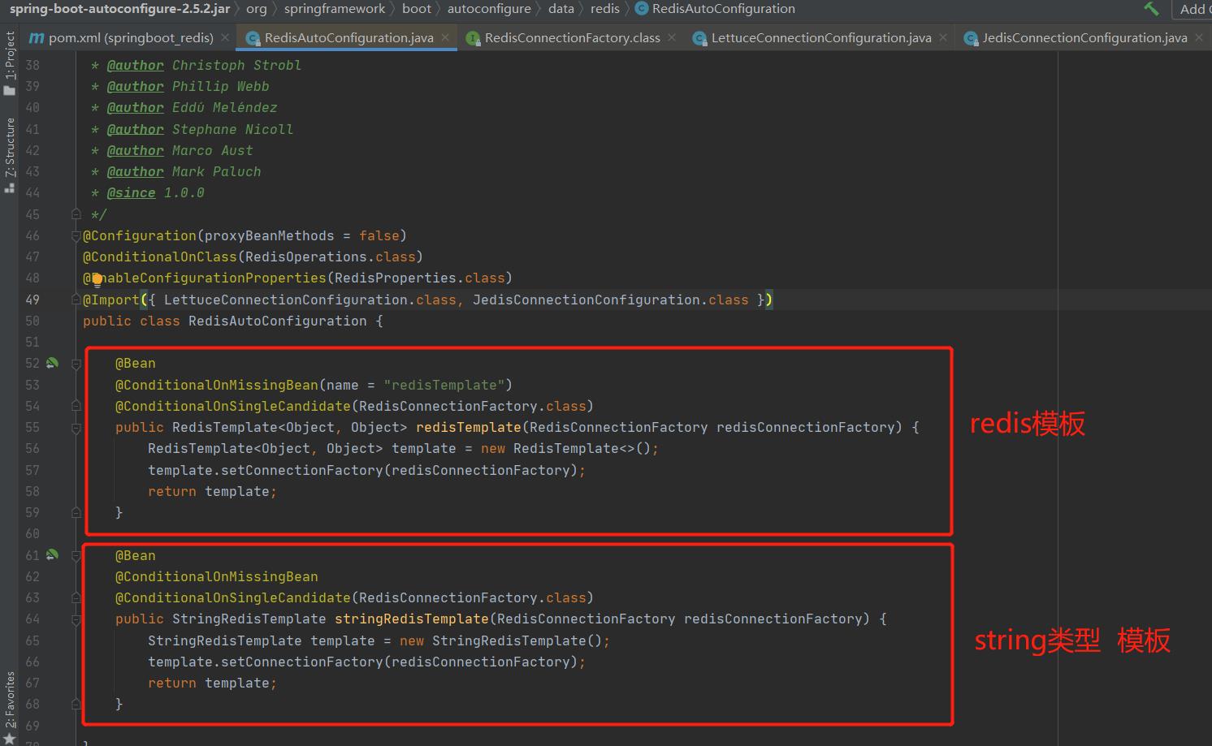1212x746 pixels.
Task: Click the data breadcrumb segment
Action: [561, 9]
